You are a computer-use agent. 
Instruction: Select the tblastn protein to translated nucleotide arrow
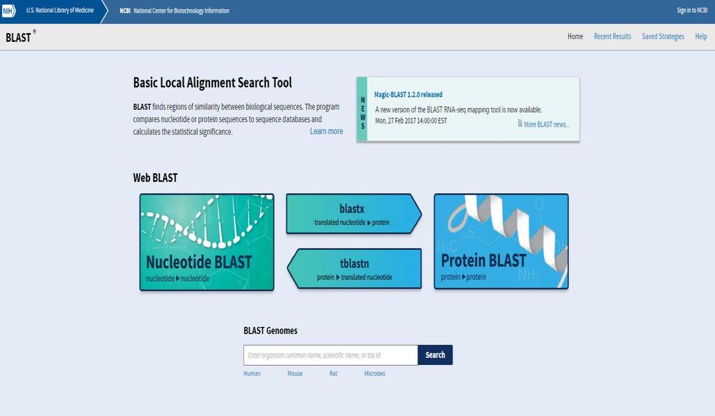tap(354, 268)
